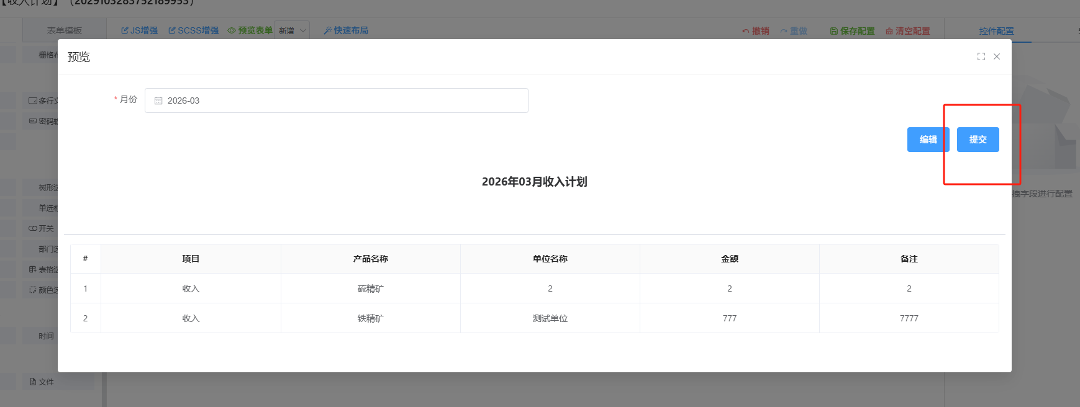The width and height of the screenshot is (1080, 407).
Task: Click the 预览表单 eye icon
Action: (x=232, y=30)
